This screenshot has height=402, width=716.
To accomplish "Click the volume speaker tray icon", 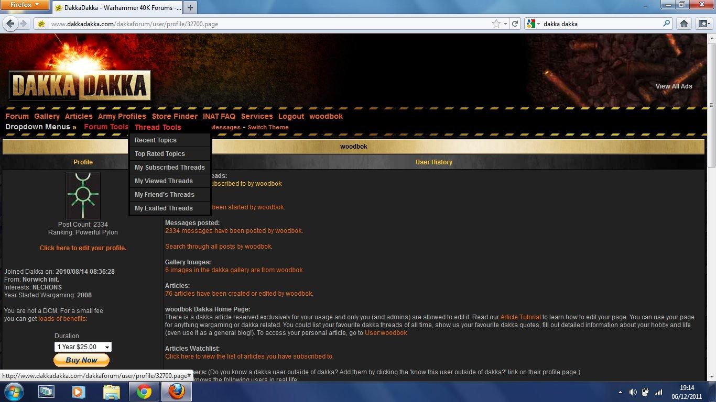I will (633, 392).
